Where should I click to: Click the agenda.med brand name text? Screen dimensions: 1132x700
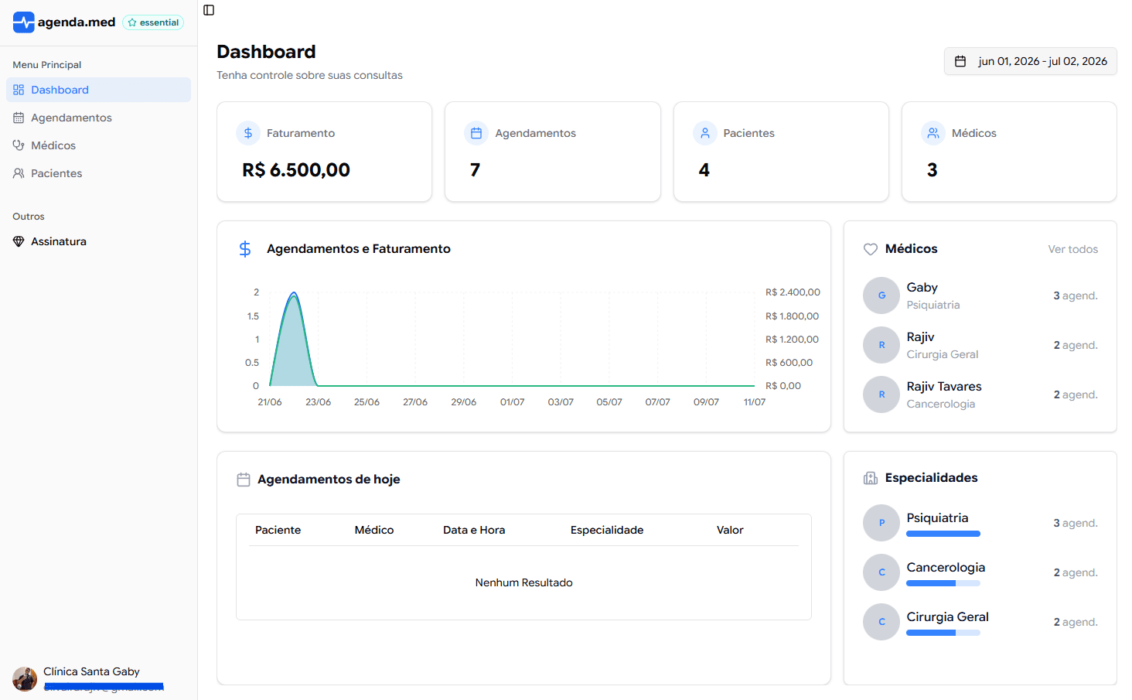click(77, 22)
